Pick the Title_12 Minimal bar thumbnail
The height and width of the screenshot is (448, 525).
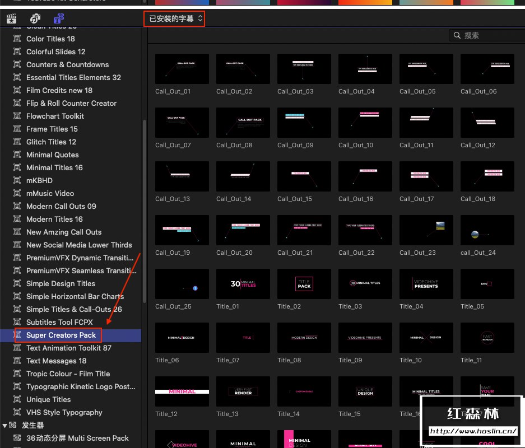point(182,391)
